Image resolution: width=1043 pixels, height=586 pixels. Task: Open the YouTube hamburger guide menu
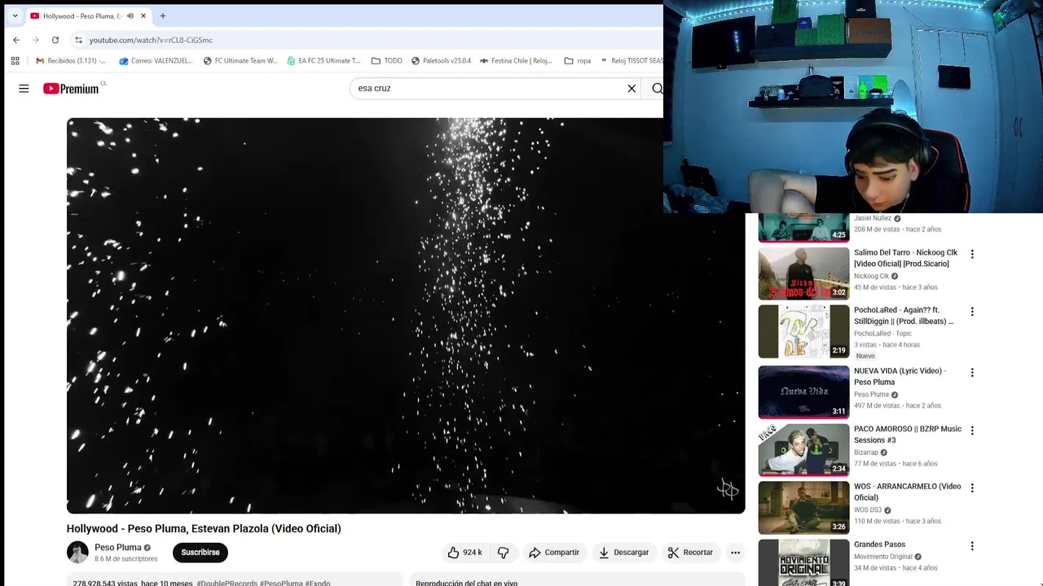(x=24, y=88)
